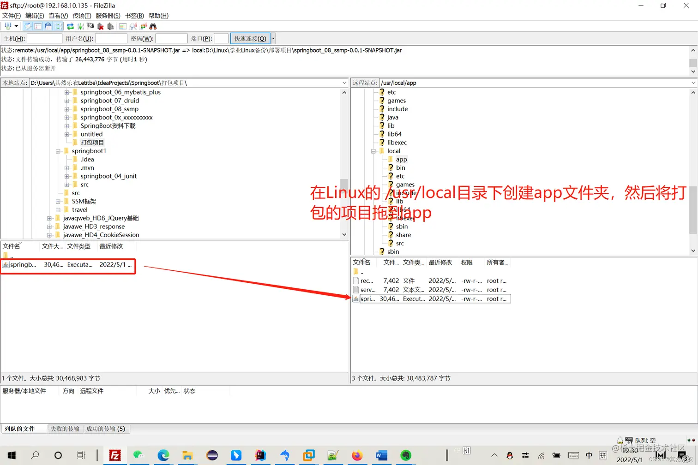
Task: Open Eclipse from the taskbar
Action: [212, 455]
